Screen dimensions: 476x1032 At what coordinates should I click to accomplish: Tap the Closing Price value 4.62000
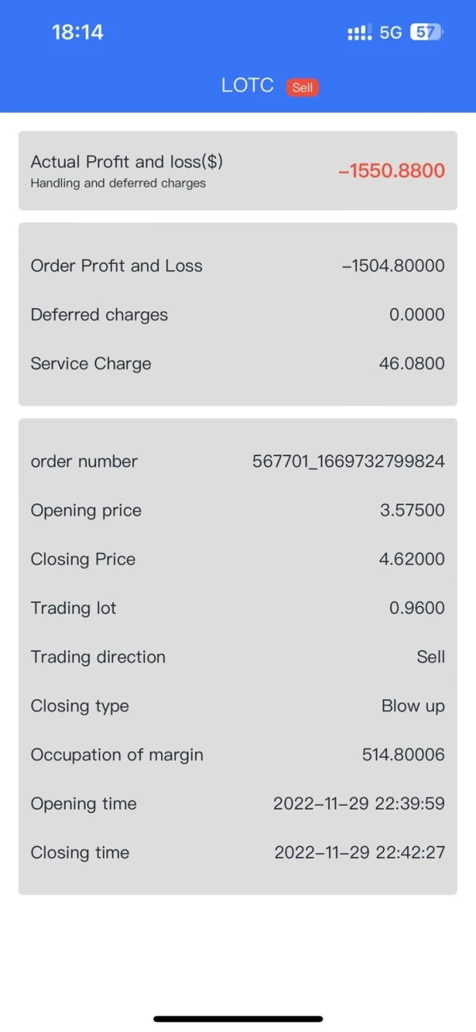click(412, 559)
